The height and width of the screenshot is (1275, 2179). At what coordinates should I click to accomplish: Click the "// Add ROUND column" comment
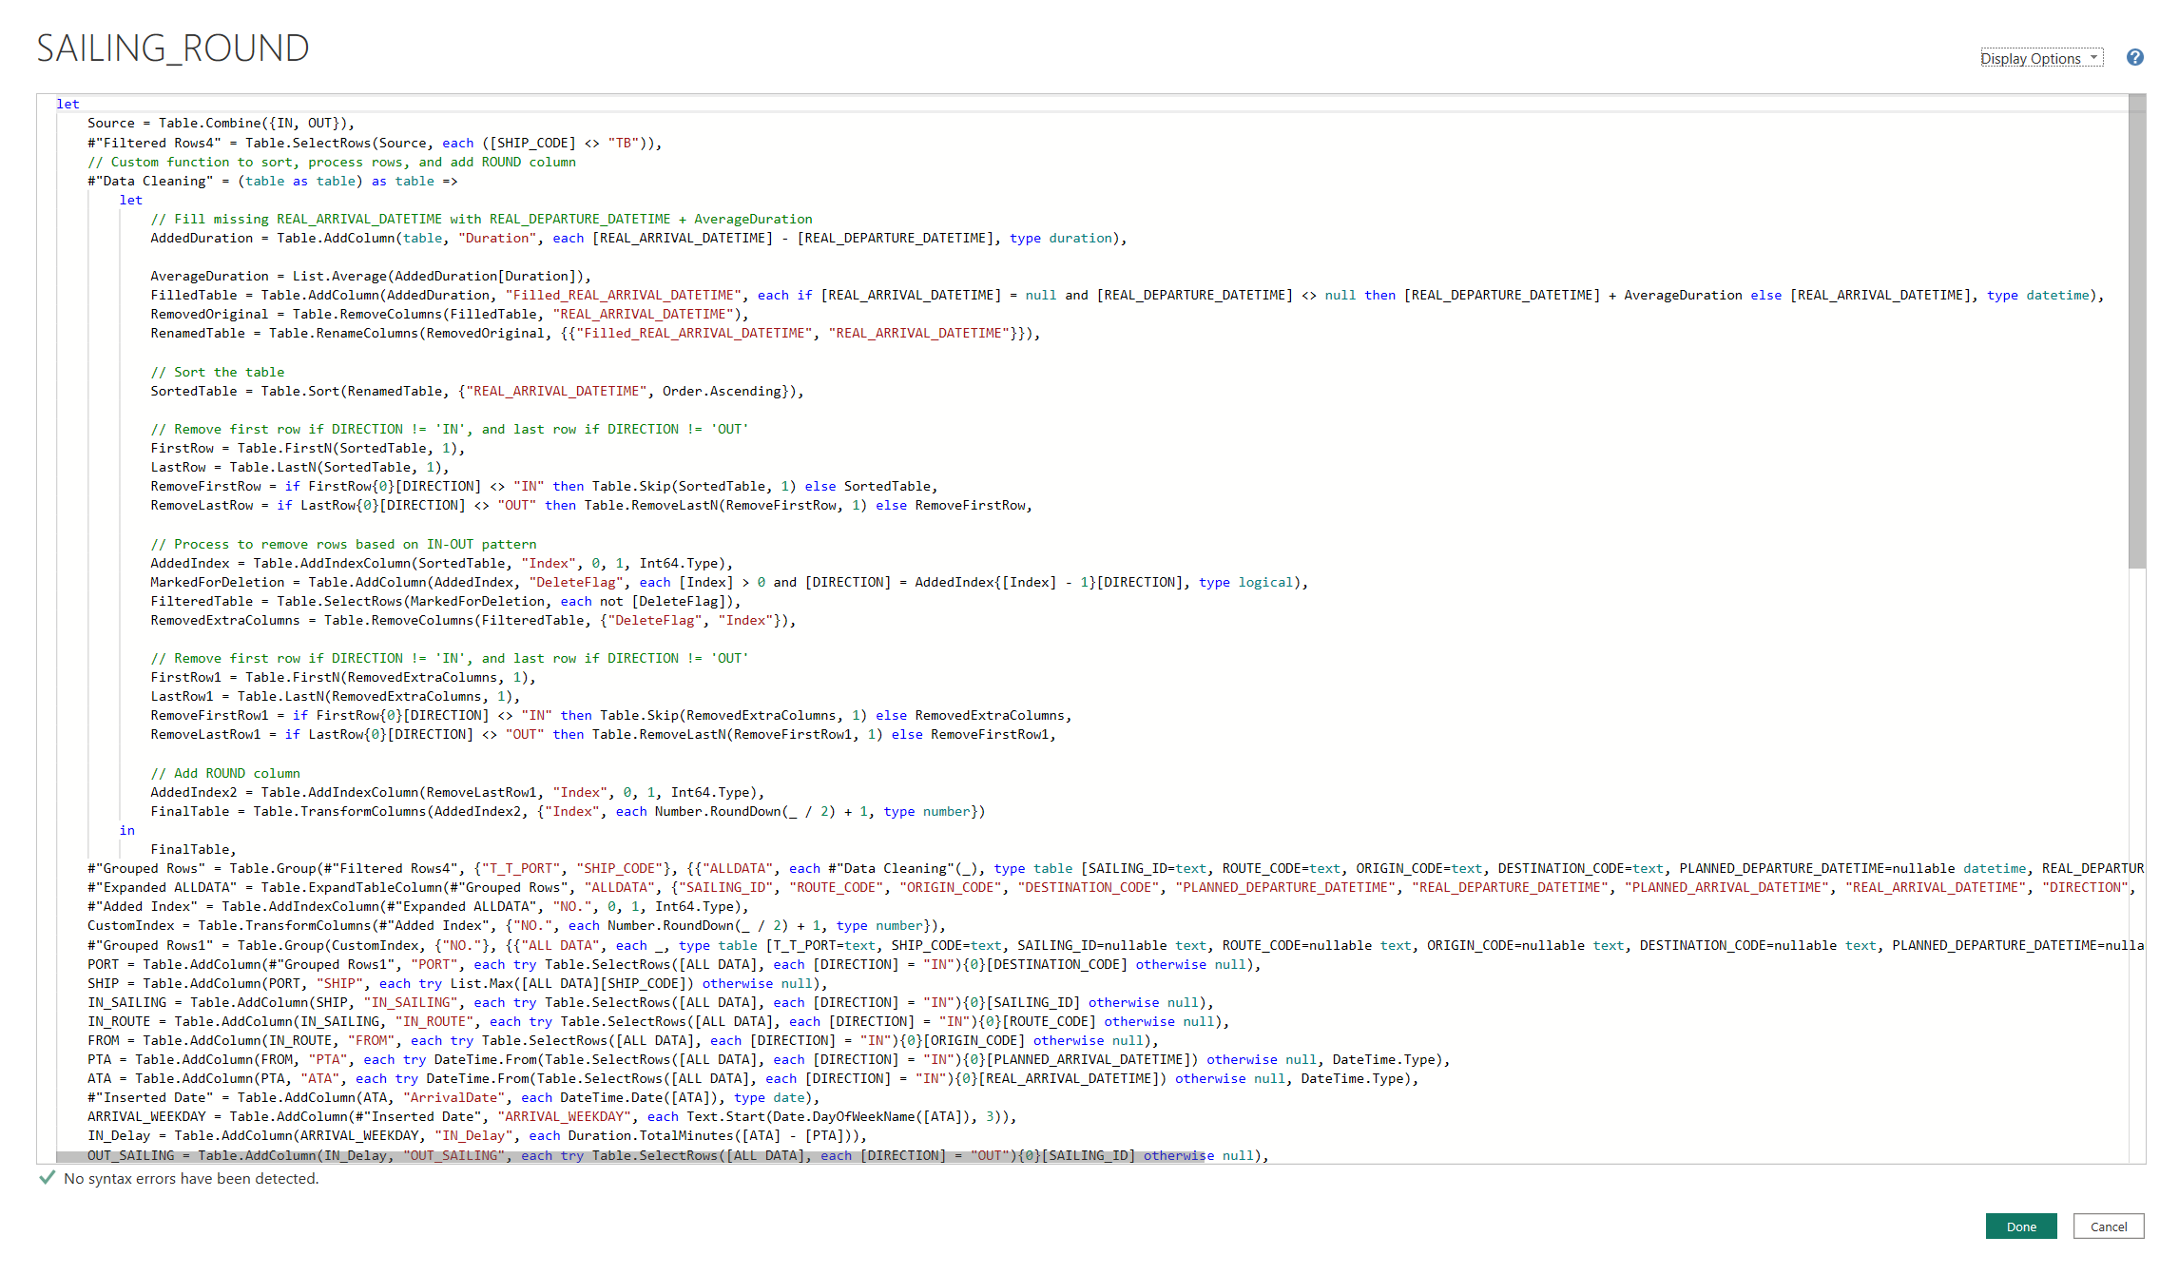coord(225,773)
